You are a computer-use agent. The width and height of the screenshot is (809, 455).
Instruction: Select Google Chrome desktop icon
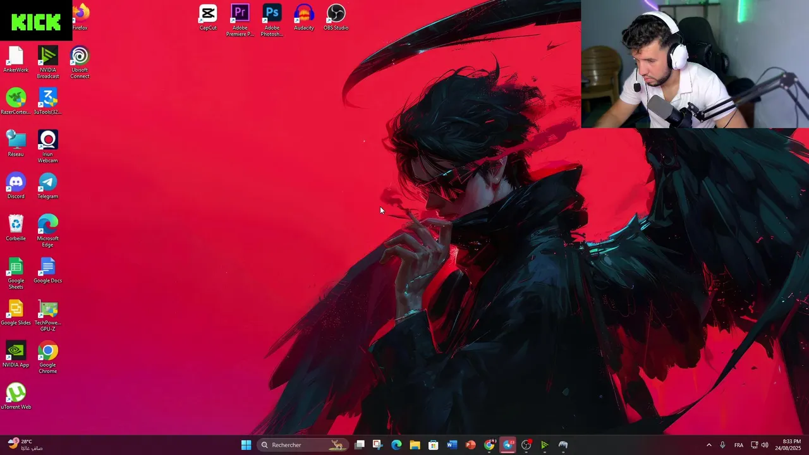(48, 358)
